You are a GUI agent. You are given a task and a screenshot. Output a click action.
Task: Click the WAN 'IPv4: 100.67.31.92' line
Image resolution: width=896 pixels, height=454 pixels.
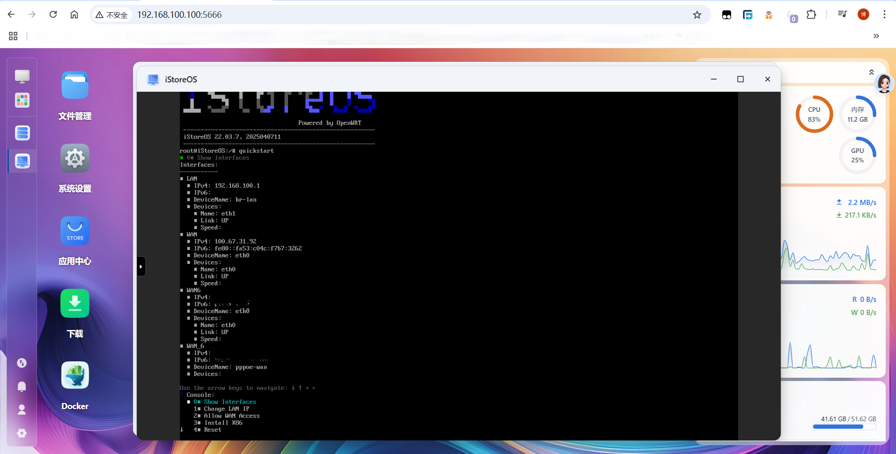(225, 242)
